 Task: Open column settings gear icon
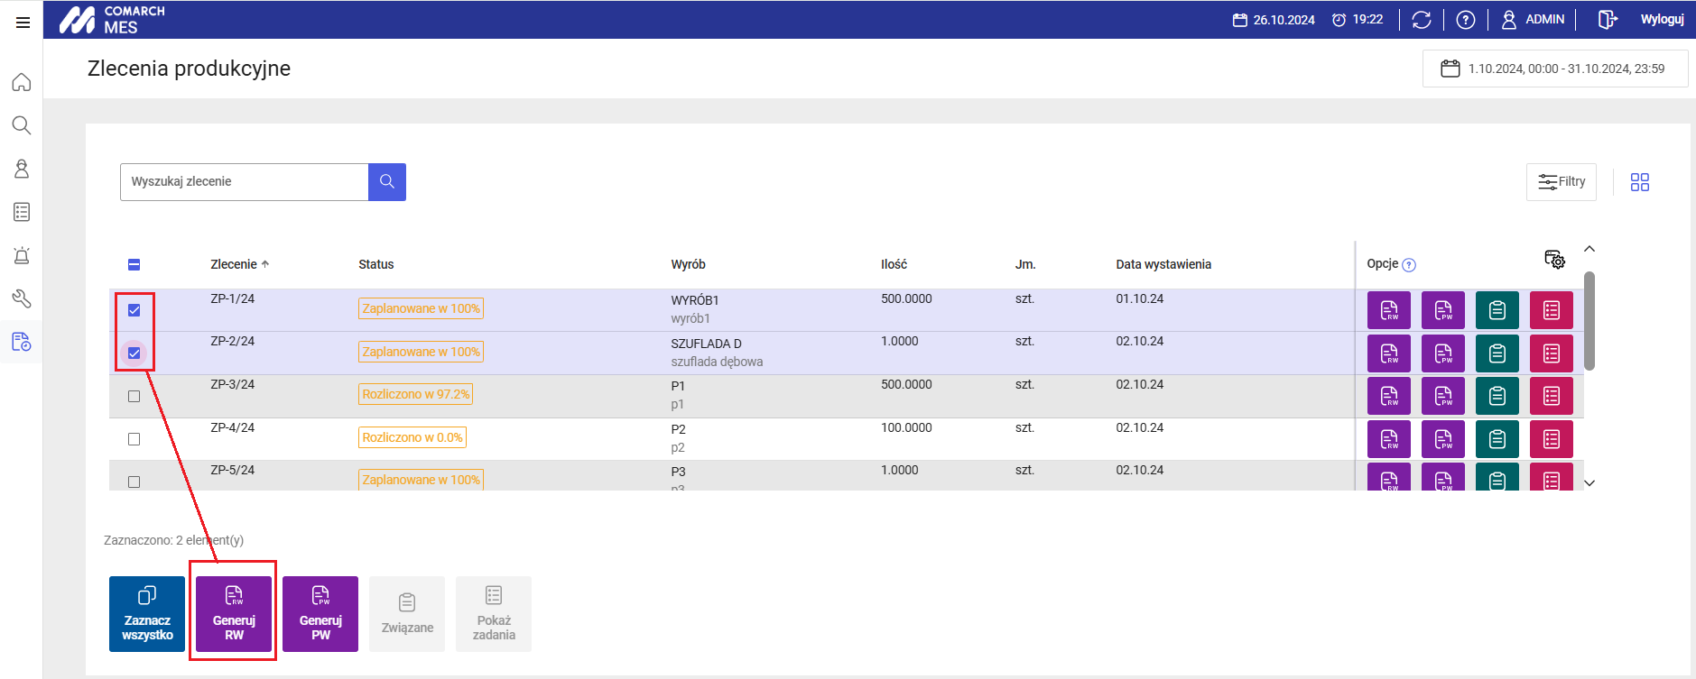tap(1554, 260)
